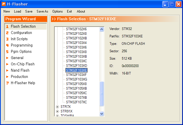Open the Production topic

tap(26, 77)
